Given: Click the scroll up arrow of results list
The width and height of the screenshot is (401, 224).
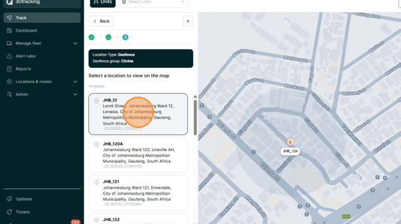Looking at the screenshot, I should click(195, 96).
